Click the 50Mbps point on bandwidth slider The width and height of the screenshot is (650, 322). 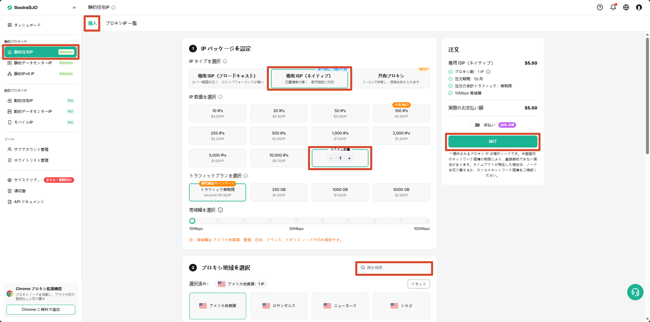(x=296, y=221)
